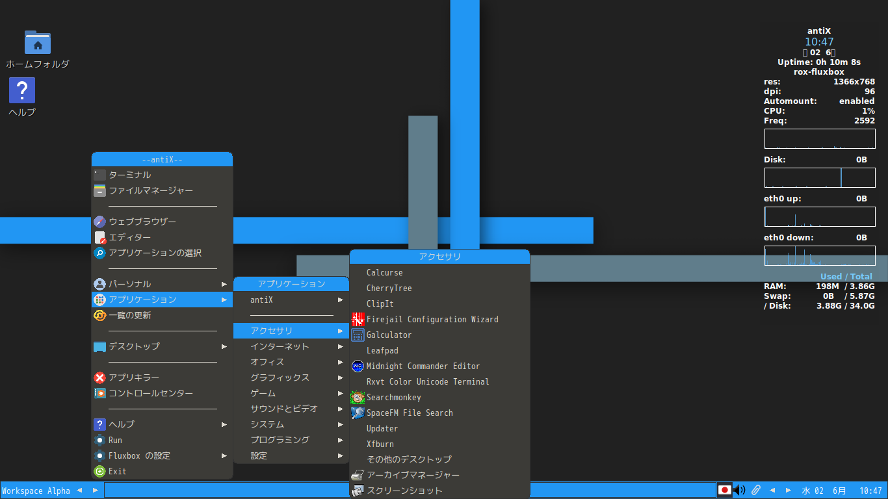
Task: Click the スクリーンショット camera icon
Action: (x=358, y=491)
